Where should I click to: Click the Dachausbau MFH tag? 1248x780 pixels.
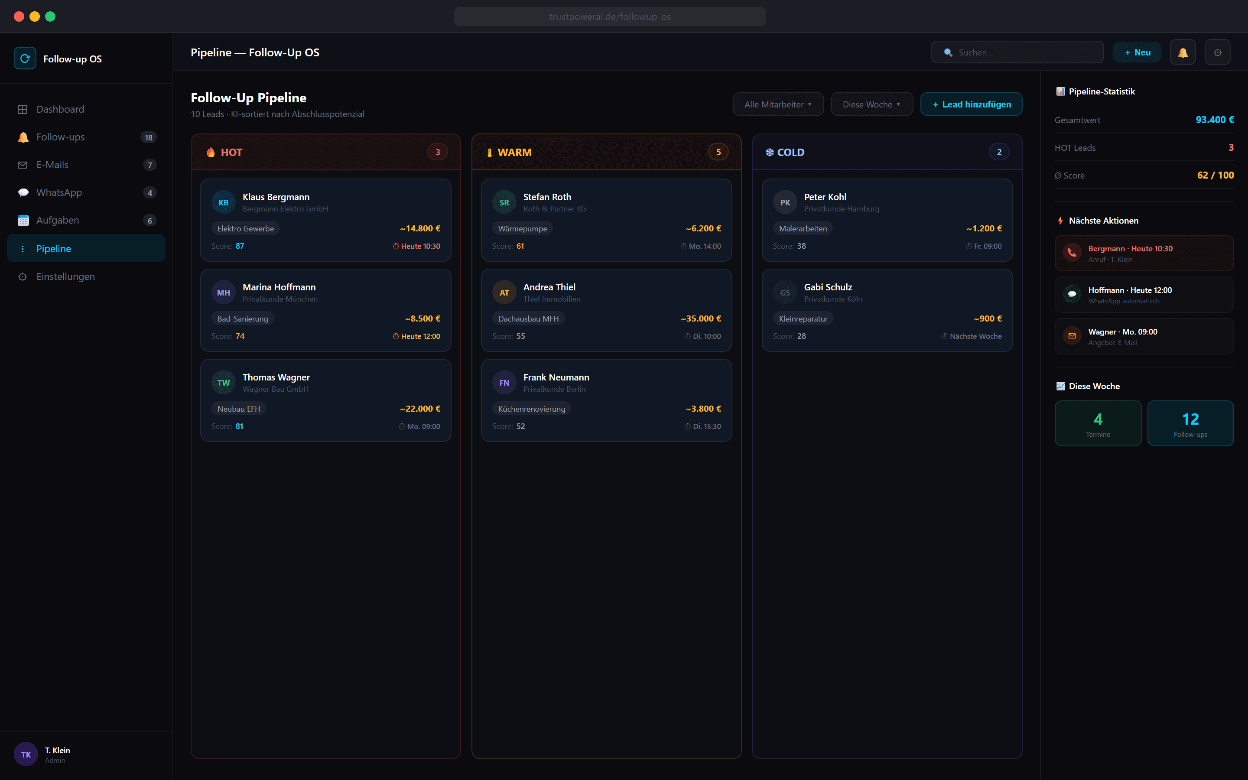point(528,319)
